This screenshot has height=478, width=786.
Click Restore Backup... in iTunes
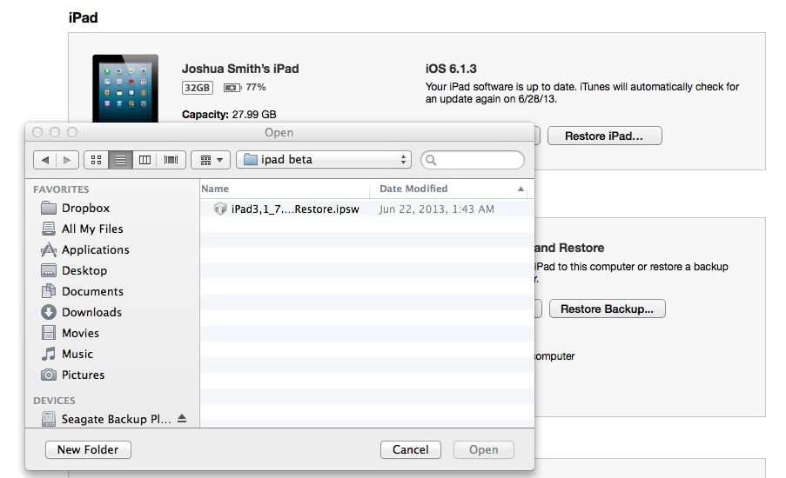(607, 309)
